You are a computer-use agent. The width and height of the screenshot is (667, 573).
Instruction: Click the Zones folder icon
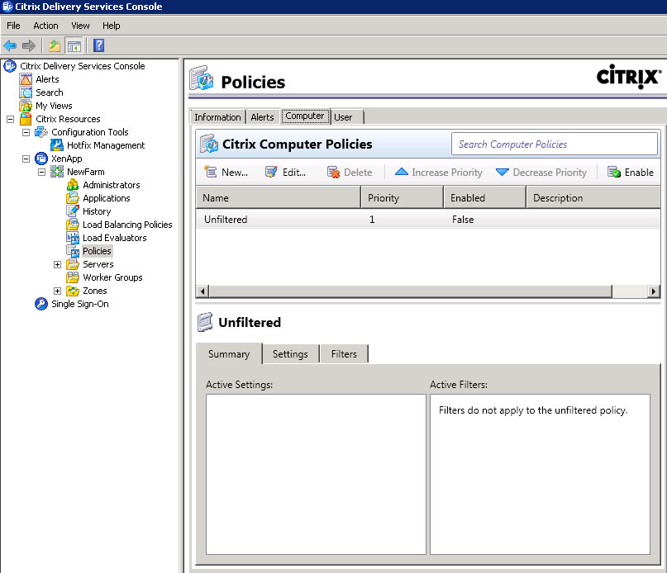pos(73,291)
